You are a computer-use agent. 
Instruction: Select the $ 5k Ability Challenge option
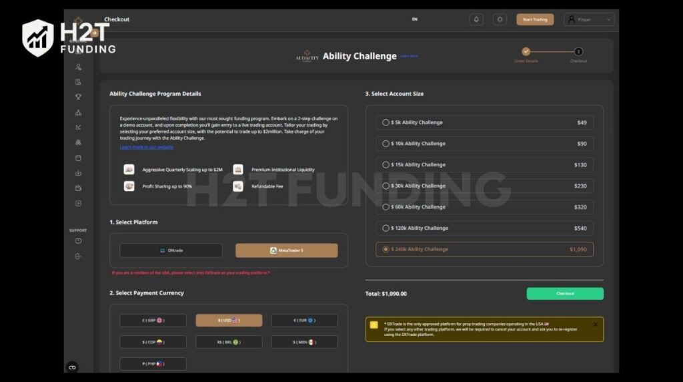point(484,122)
